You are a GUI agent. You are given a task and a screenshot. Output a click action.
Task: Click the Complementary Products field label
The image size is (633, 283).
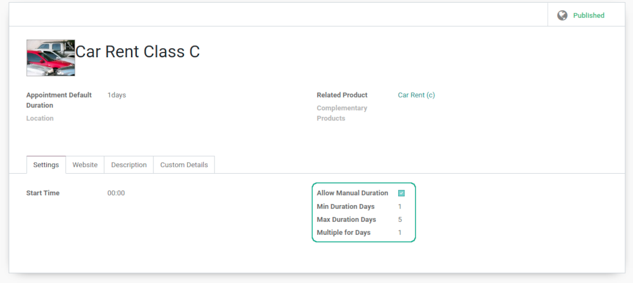[x=342, y=113]
